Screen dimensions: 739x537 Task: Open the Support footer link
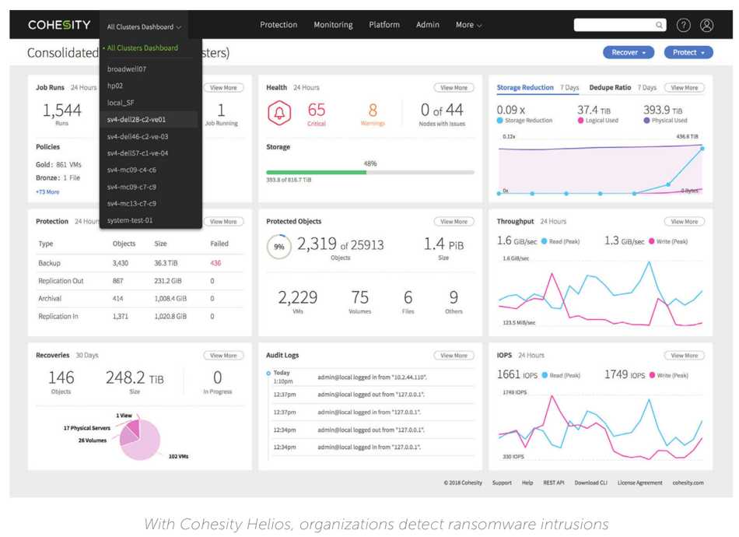pyautogui.click(x=502, y=483)
